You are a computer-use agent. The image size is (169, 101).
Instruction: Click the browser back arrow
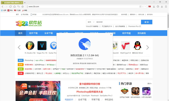coord(3,6)
